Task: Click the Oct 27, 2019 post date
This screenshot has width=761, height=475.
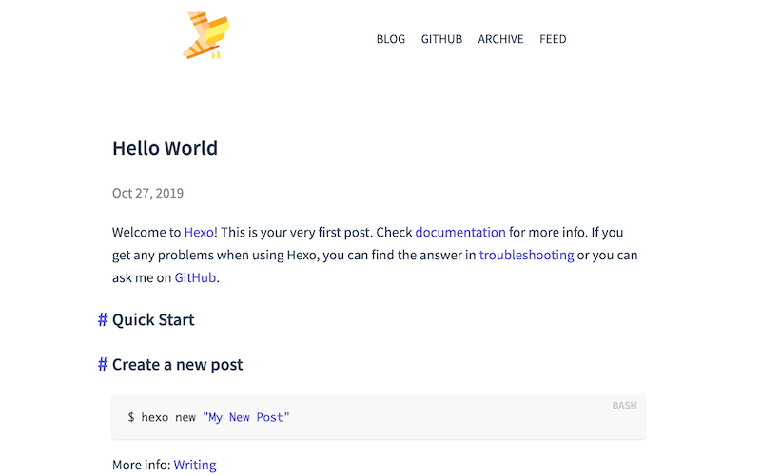Action: tap(148, 193)
